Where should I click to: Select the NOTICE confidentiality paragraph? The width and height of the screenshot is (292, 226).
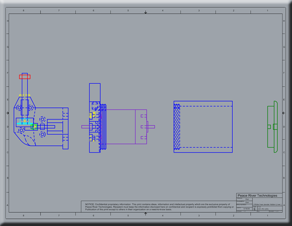tap(159, 207)
